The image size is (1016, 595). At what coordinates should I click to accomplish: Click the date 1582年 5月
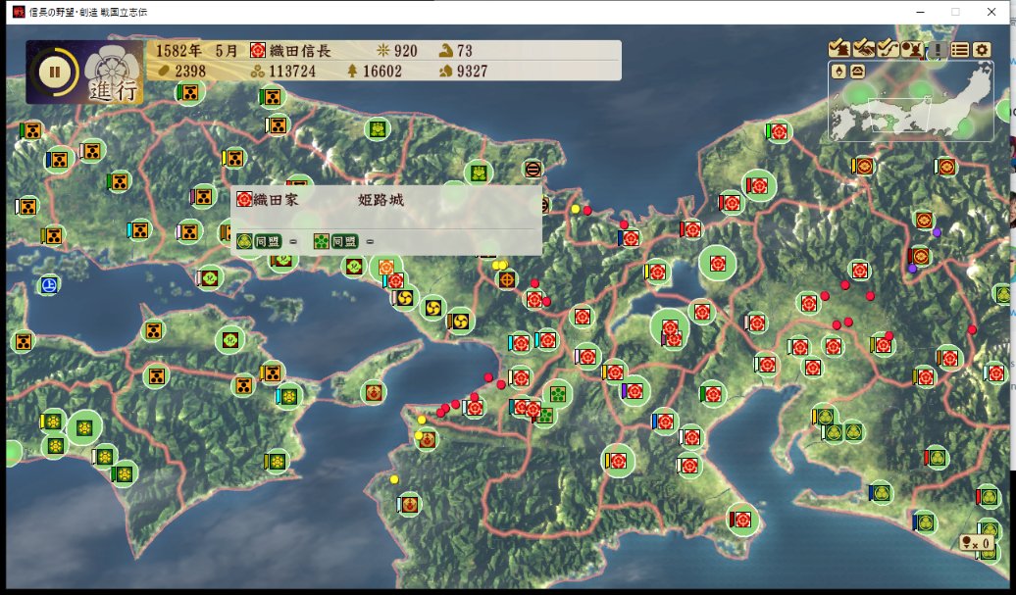click(197, 51)
